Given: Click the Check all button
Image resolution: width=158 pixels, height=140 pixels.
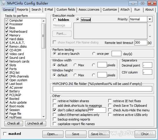Looking at the screenshot, I should click(x=14, y=123).
